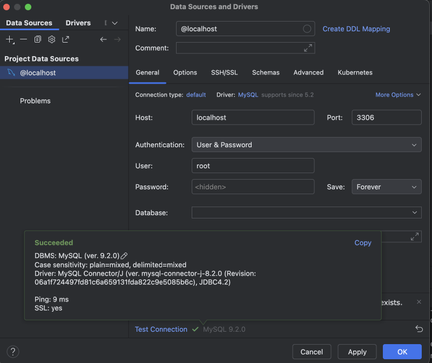Open the Authentication dropdown
This screenshot has width=432, height=363.
pyautogui.click(x=306, y=145)
